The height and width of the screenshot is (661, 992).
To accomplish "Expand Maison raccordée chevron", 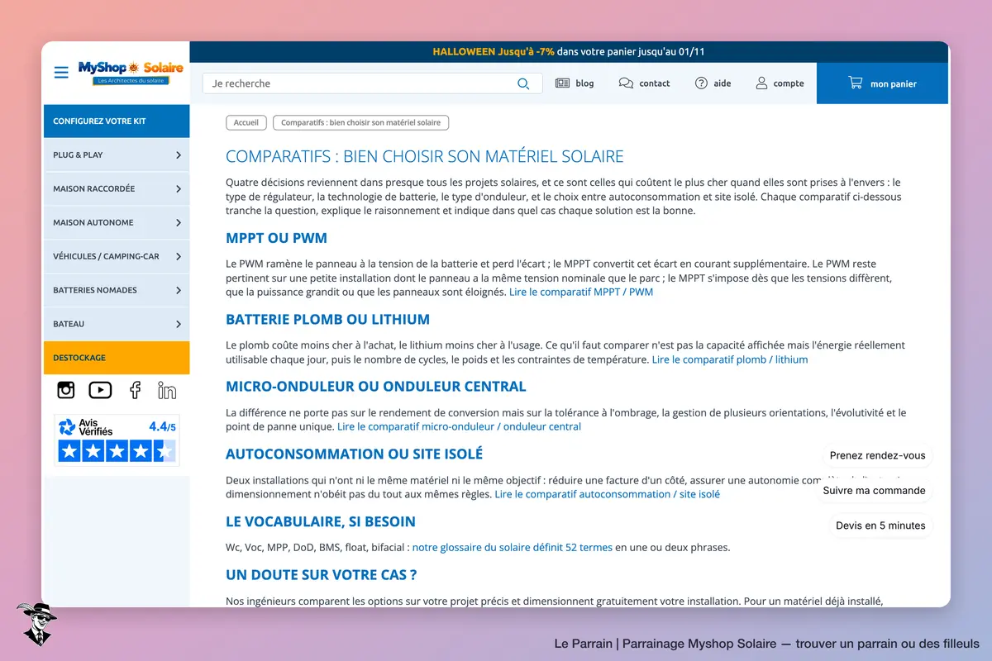I will (x=179, y=188).
